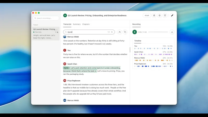This screenshot has width=208, height=117.
Task: Play the recording
Action: pyautogui.click(x=134, y=32)
